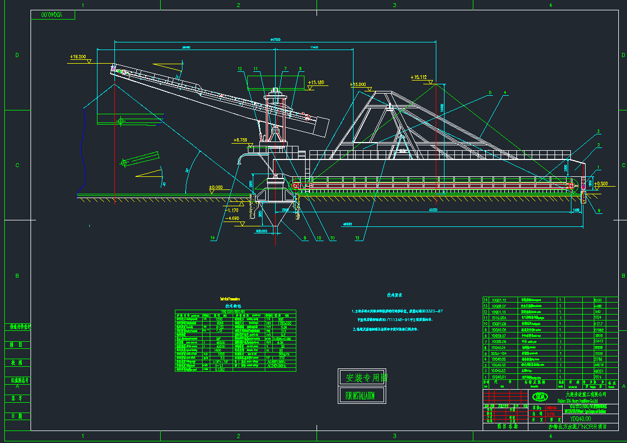Click parts list code YDQ40.01
Screen dimensions: 627x443
coord(498,377)
